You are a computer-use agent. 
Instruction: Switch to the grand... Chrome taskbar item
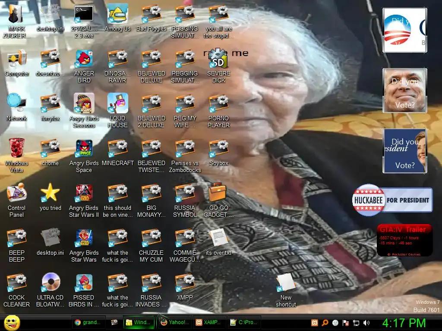click(88, 322)
